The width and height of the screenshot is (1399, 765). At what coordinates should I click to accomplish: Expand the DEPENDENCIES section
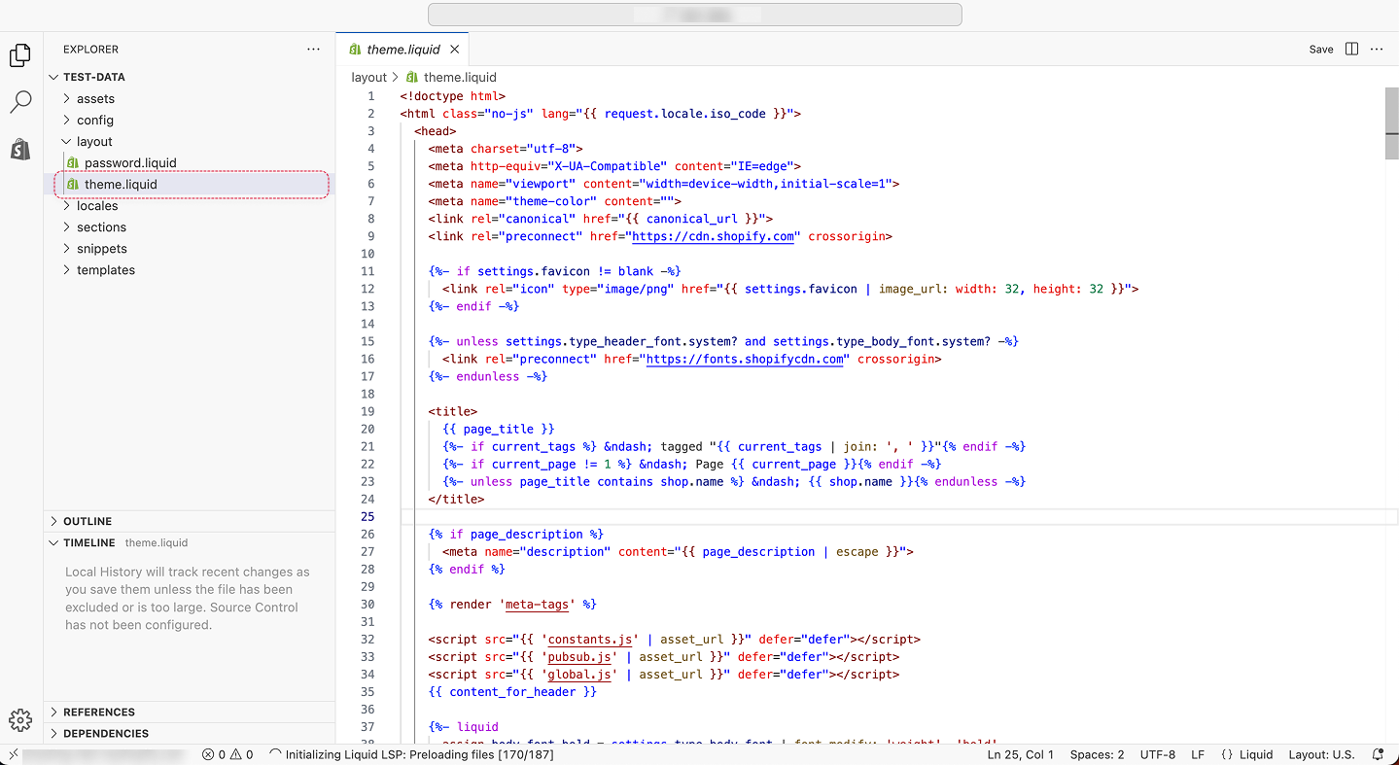[x=105, y=733]
